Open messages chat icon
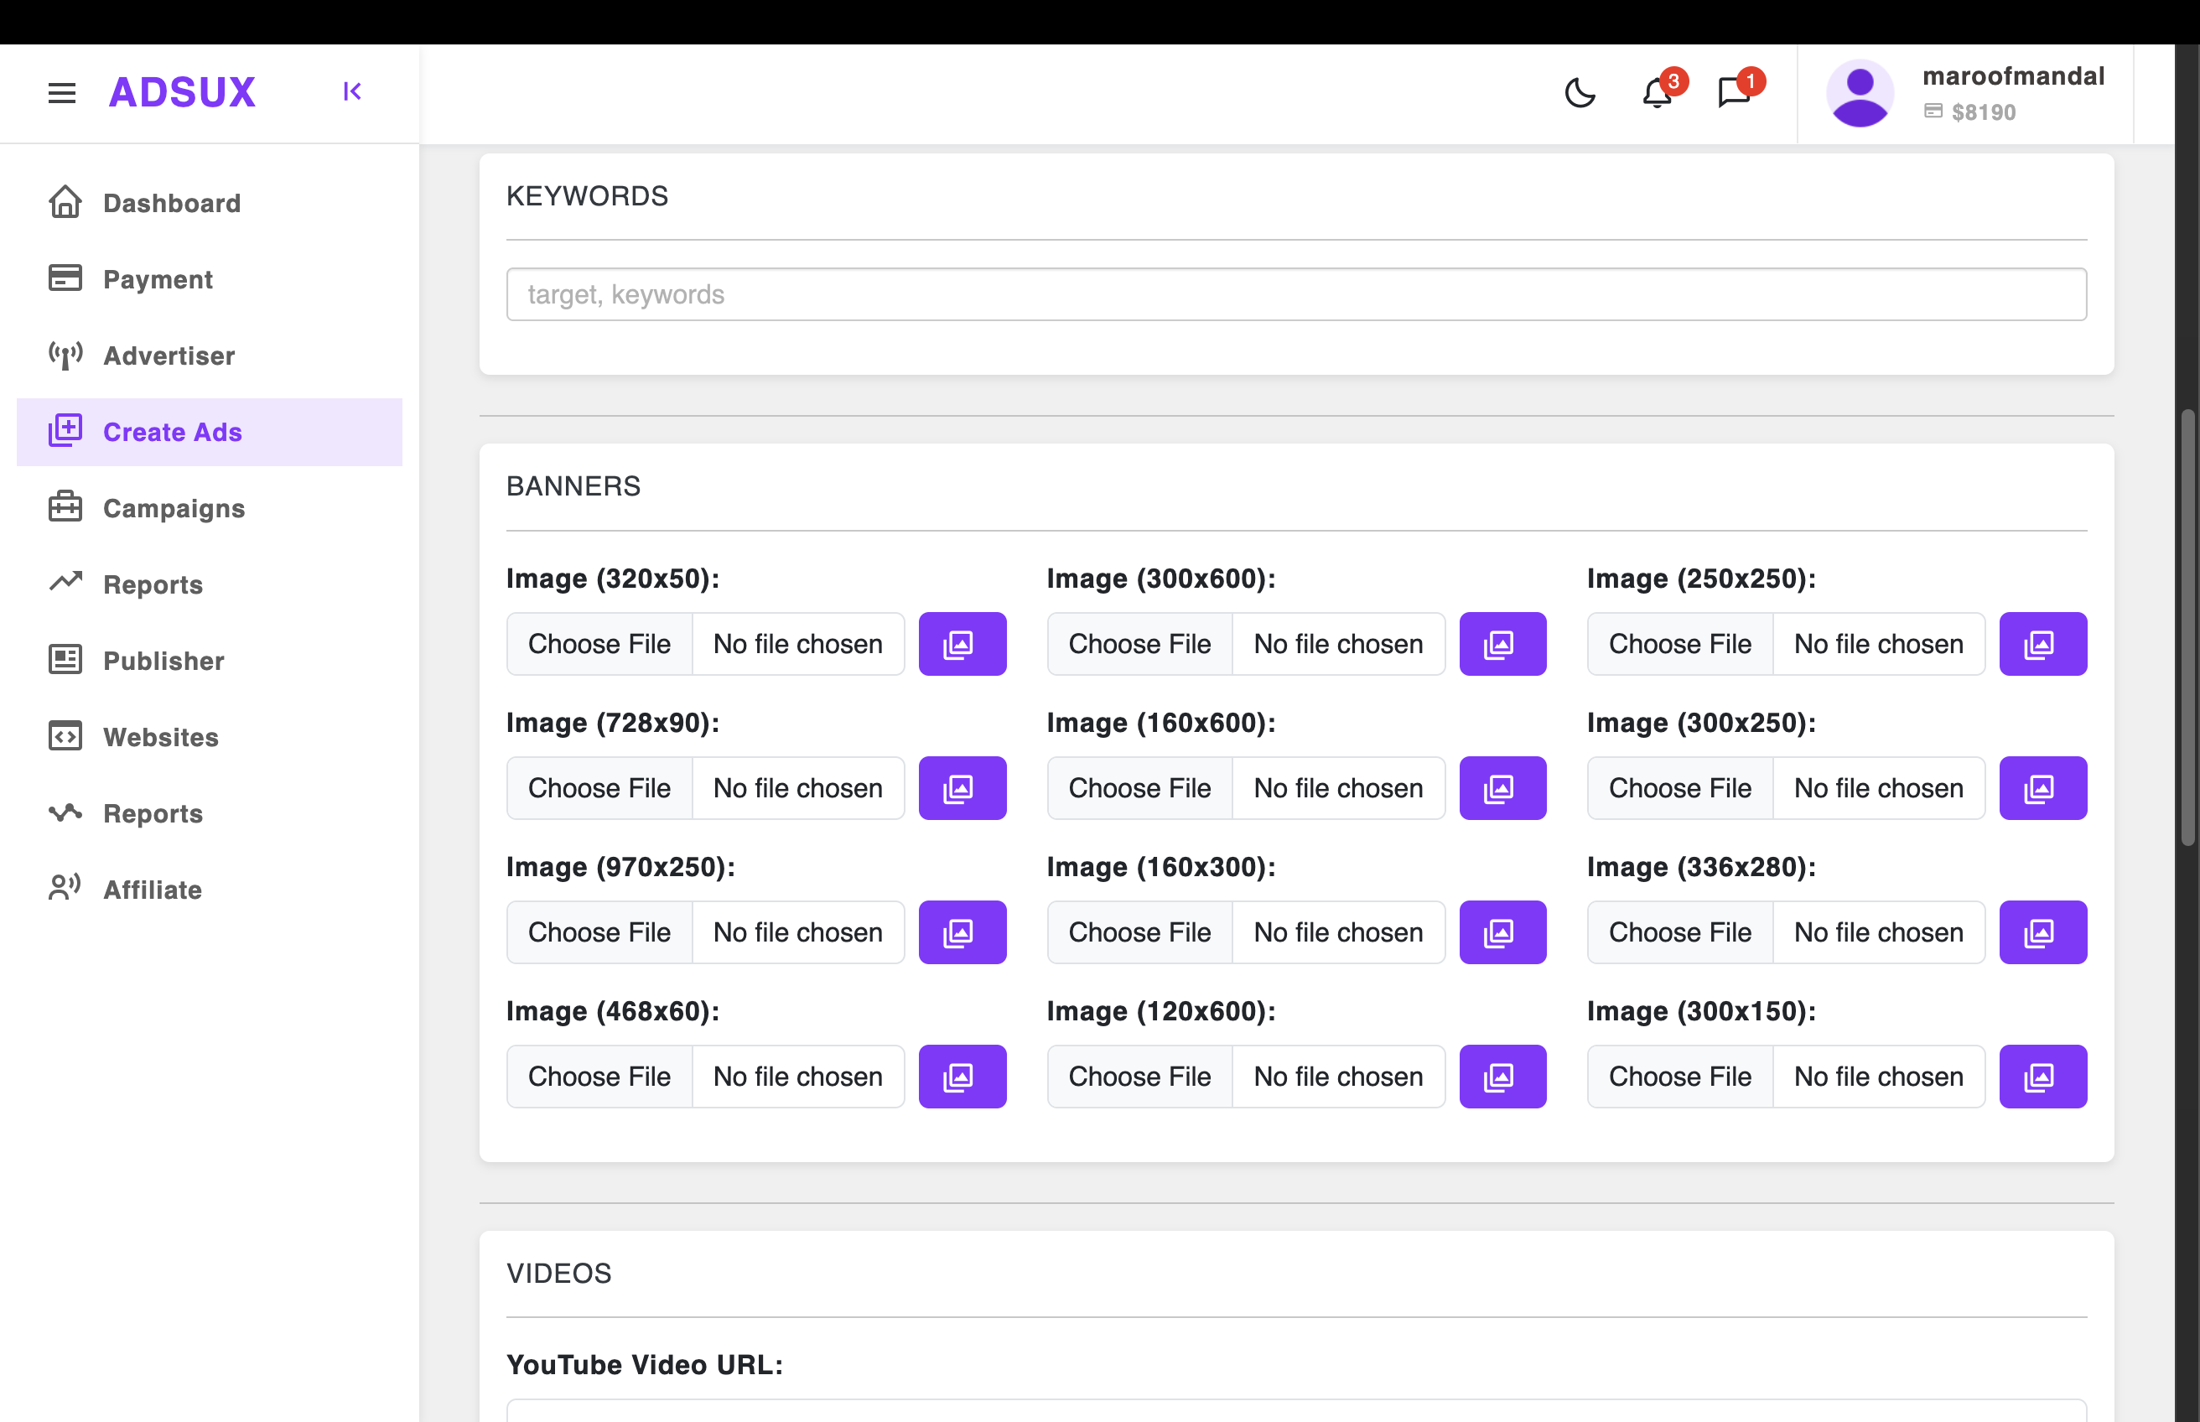This screenshot has height=1422, width=2200. (1734, 92)
